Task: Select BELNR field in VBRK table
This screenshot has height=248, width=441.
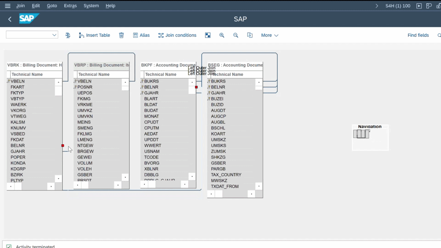Action: [18, 146]
